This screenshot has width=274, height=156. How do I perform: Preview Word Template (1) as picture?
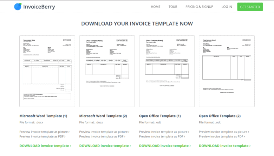(x=44, y=132)
